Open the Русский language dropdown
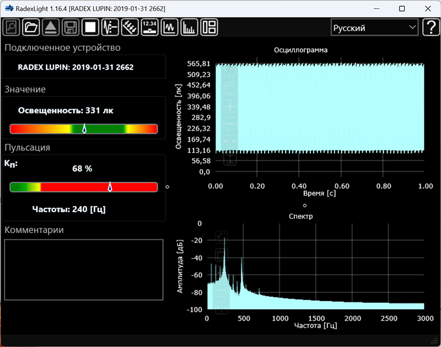The width and height of the screenshot is (441, 347). (x=374, y=28)
